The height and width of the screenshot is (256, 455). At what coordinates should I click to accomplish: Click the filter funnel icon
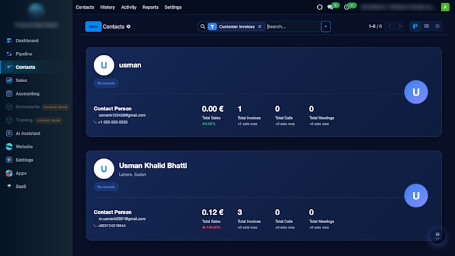tap(212, 26)
